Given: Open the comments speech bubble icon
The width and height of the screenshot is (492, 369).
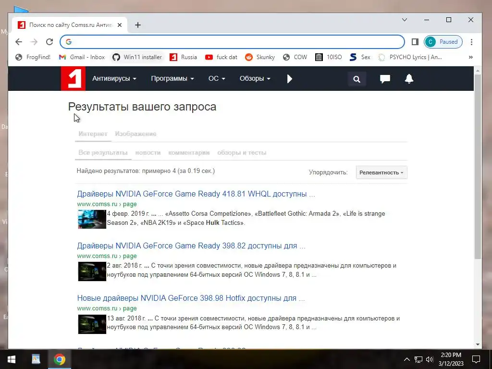Looking at the screenshot, I should [x=385, y=79].
